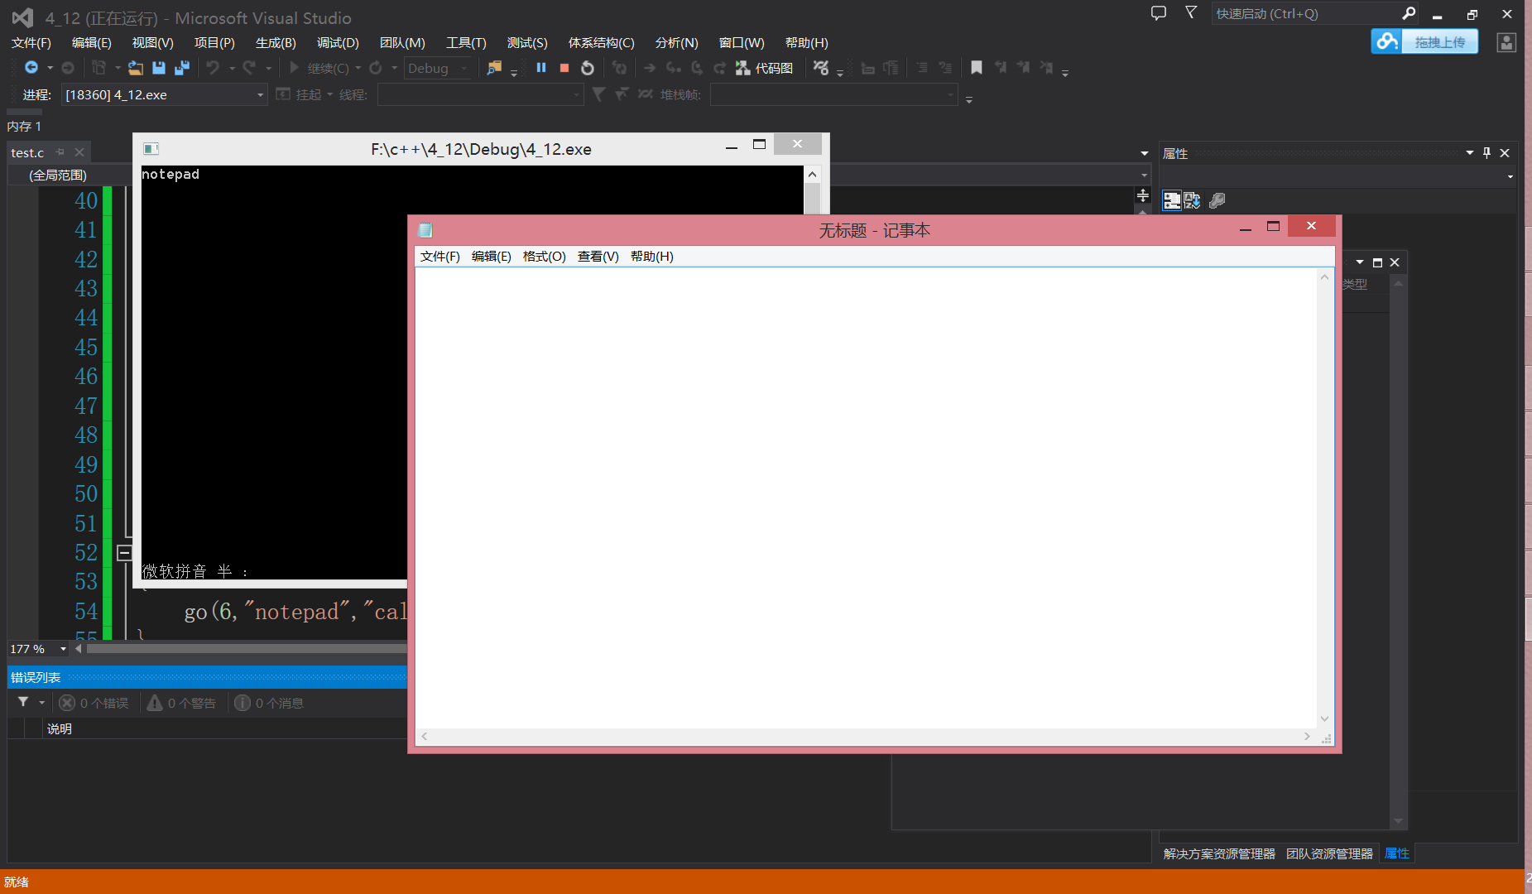This screenshot has width=1532, height=894.
Task: Click the Step Into debug icon
Action: tap(674, 68)
